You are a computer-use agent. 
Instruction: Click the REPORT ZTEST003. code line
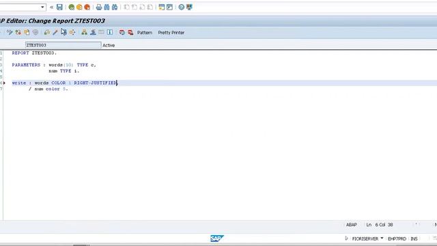(34, 53)
